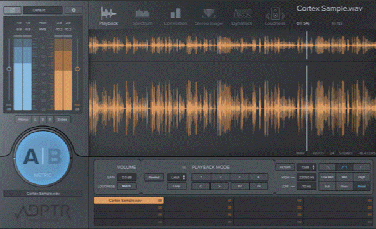Jump to cue point 3
This screenshot has width=376, height=229.
pyautogui.click(x=239, y=177)
